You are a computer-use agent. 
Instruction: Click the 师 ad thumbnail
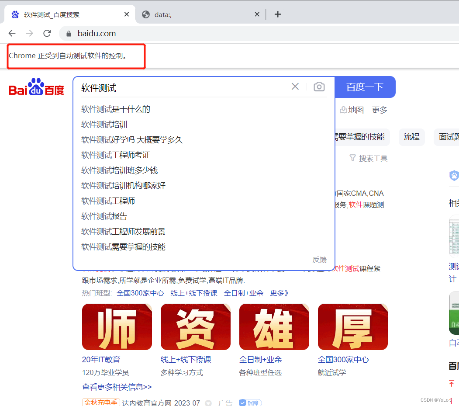point(117,327)
